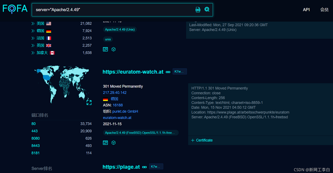
Task: Click Germany flag in euratom result
Action: 105,99
